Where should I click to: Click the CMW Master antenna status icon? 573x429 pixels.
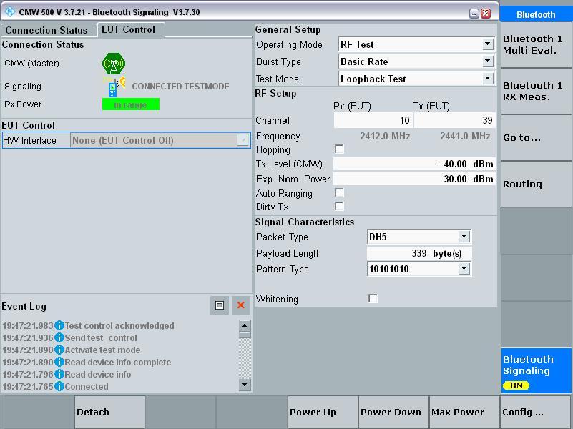114,64
